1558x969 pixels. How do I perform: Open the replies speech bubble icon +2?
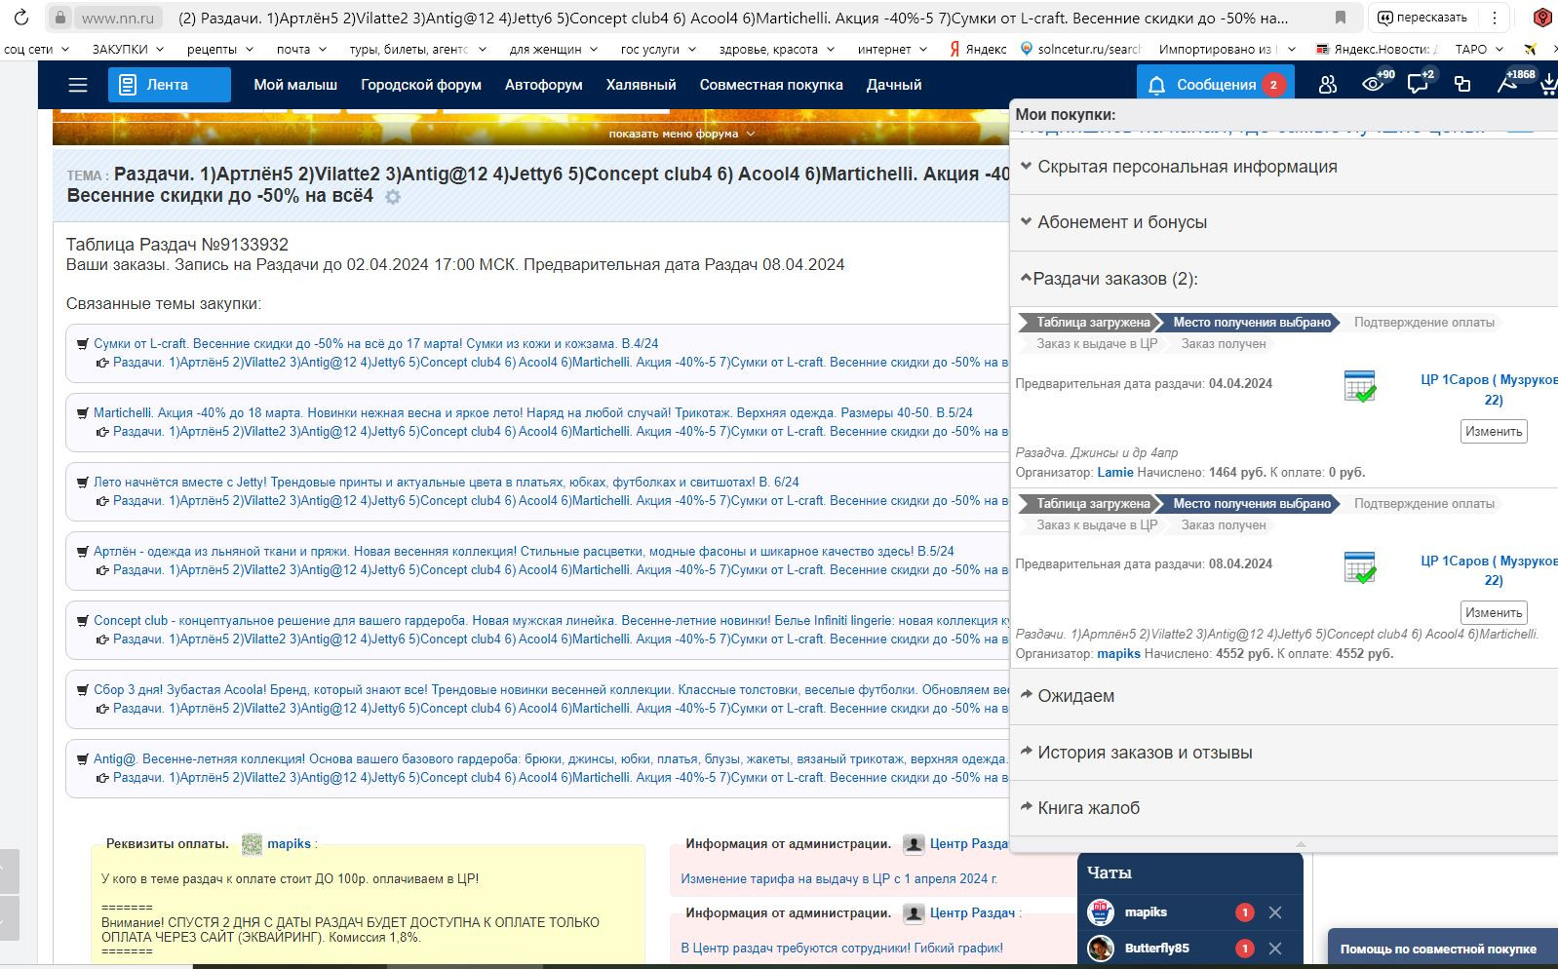point(1420,83)
